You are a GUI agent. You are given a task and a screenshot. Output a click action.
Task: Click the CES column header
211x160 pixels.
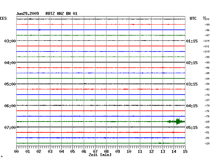pos(3,18)
